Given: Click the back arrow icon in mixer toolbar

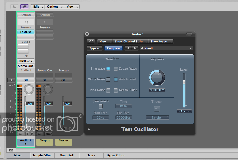Looking at the screenshot, I should click(x=14, y=6).
